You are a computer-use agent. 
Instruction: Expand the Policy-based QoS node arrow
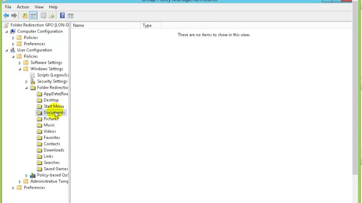click(26, 175)
